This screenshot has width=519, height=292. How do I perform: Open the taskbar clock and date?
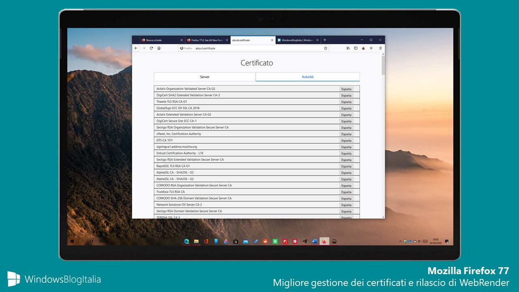point(436,241)
